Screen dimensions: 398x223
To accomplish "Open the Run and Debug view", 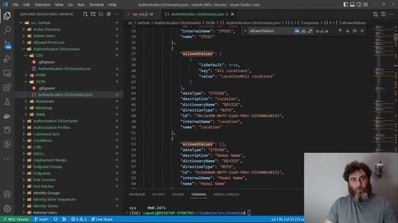I will coord(7,59).
